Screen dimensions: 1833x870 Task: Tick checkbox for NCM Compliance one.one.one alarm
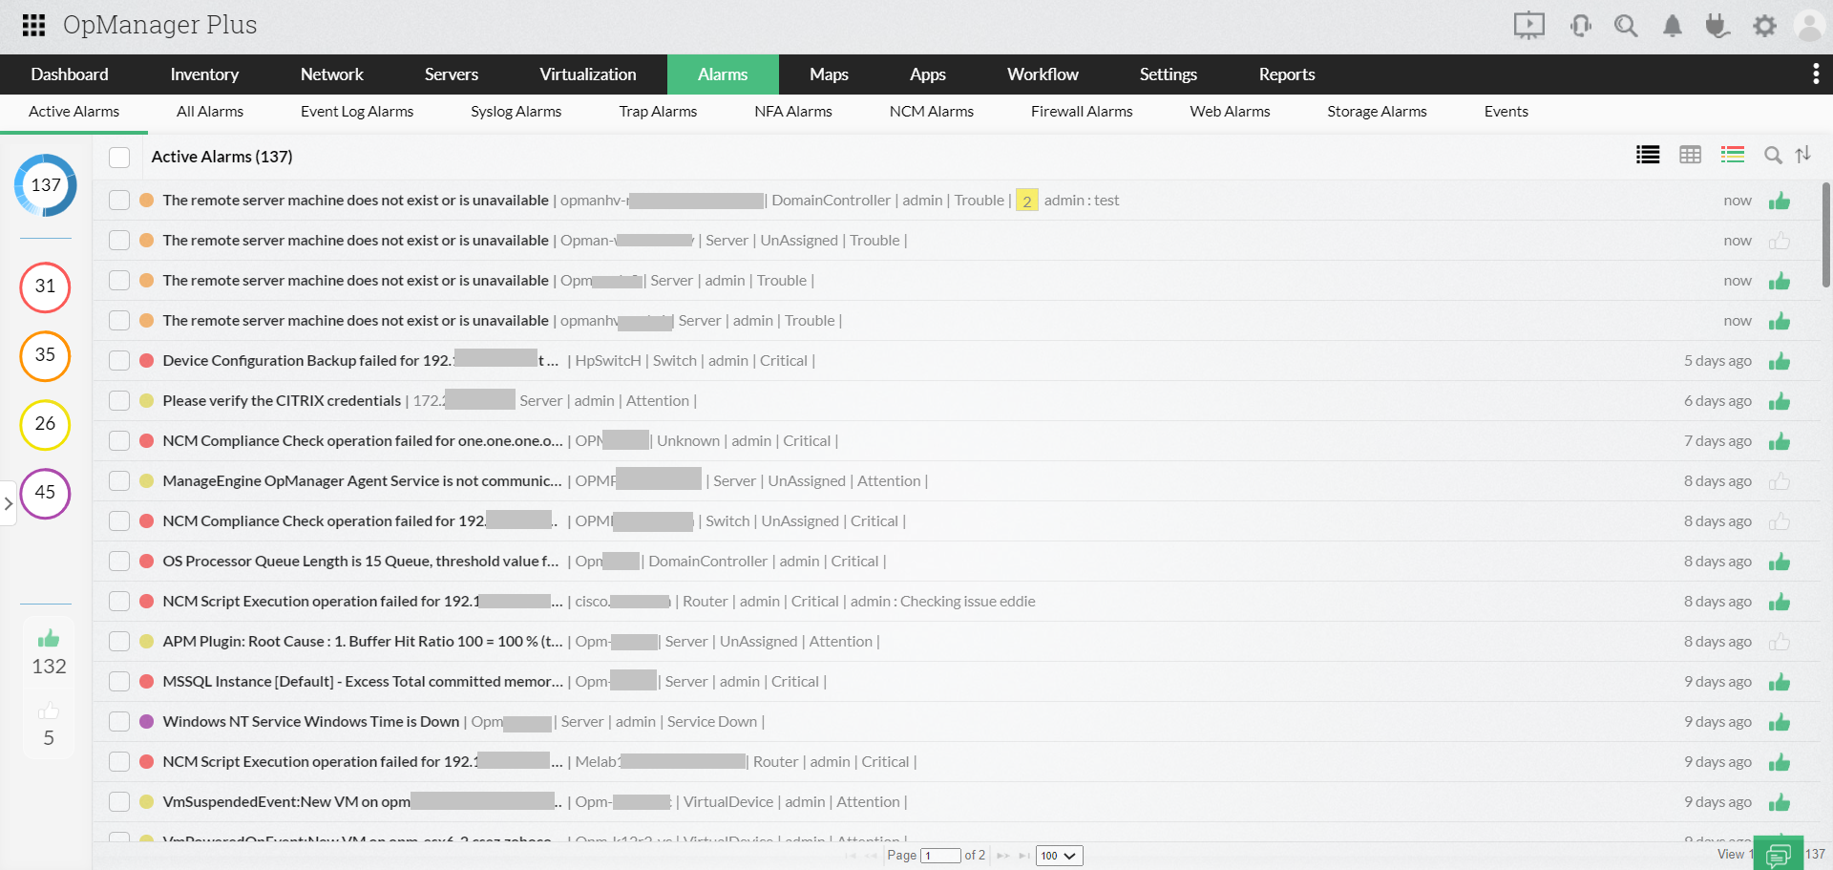point(119,441)
